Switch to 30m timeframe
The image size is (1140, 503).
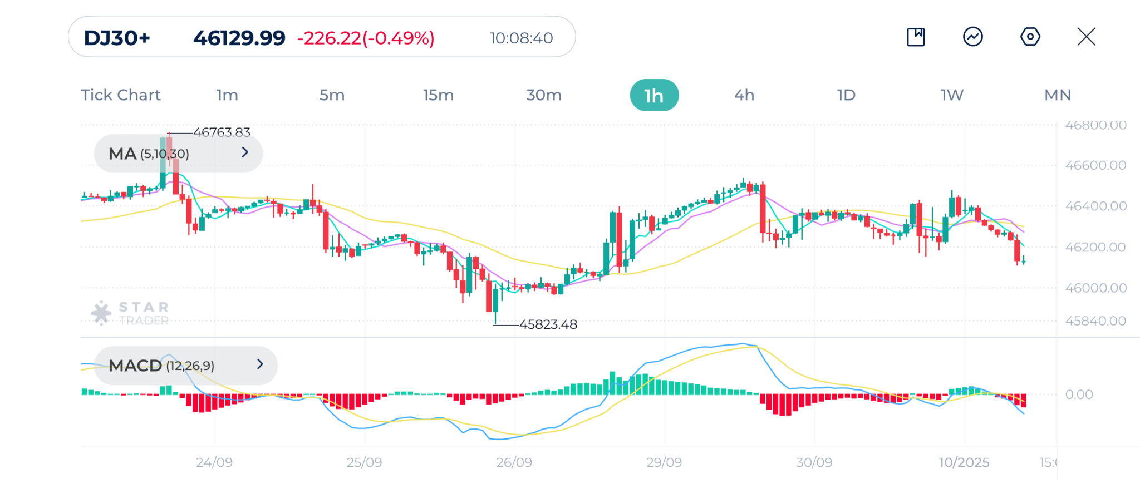pos(544,95)
